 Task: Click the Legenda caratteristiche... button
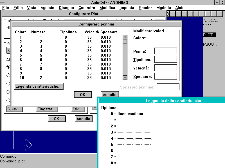click(x=39, y=86)
